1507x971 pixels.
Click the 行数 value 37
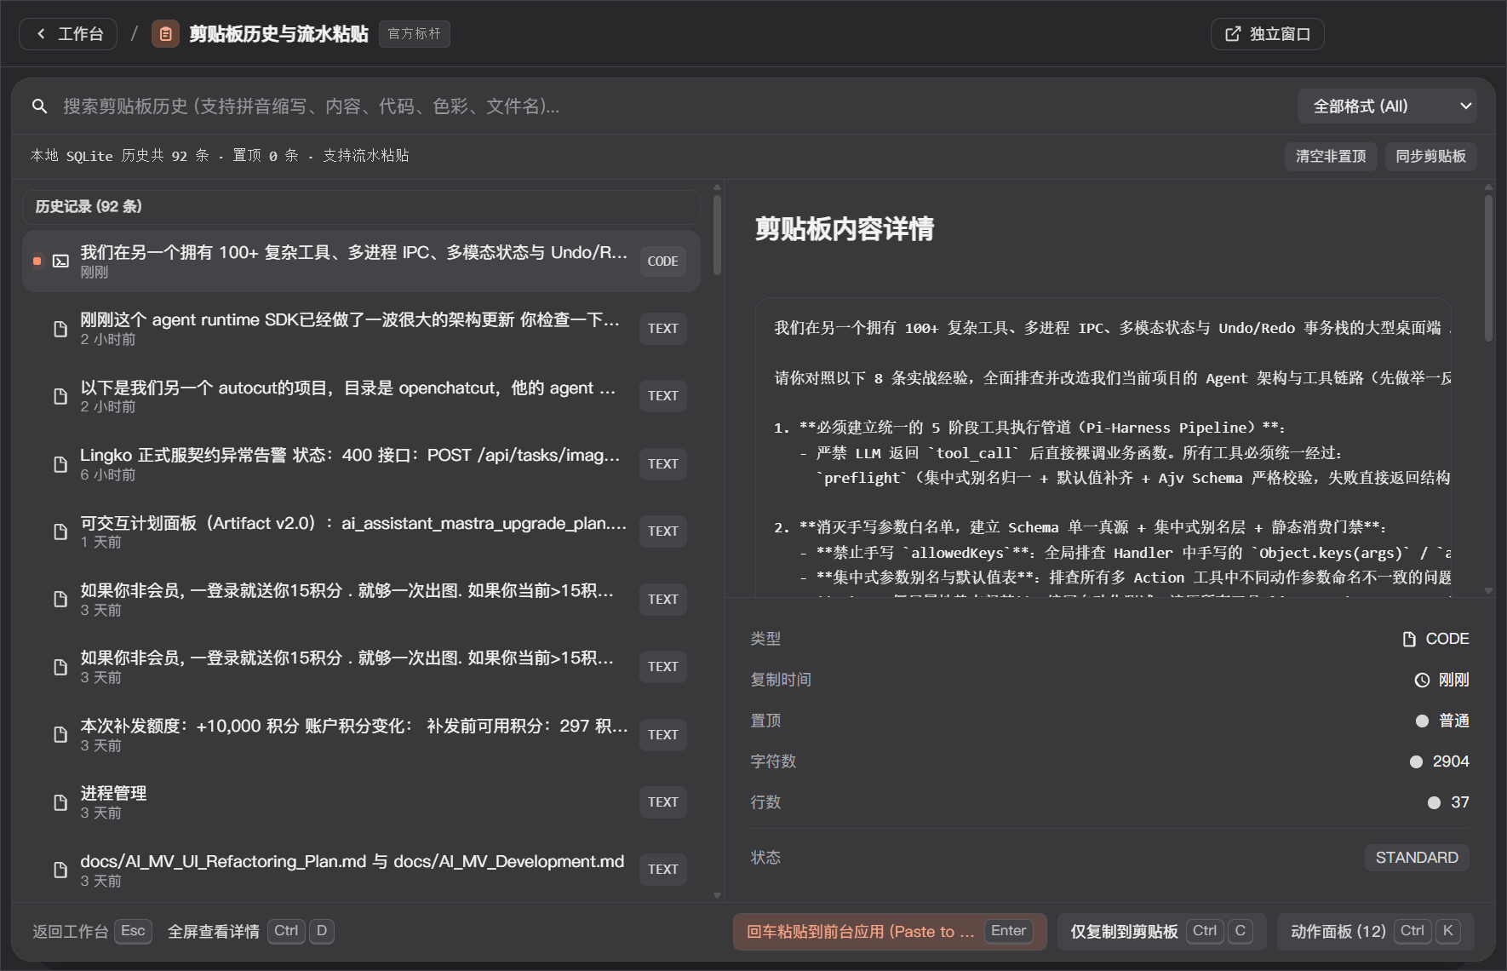[1459, 802]
